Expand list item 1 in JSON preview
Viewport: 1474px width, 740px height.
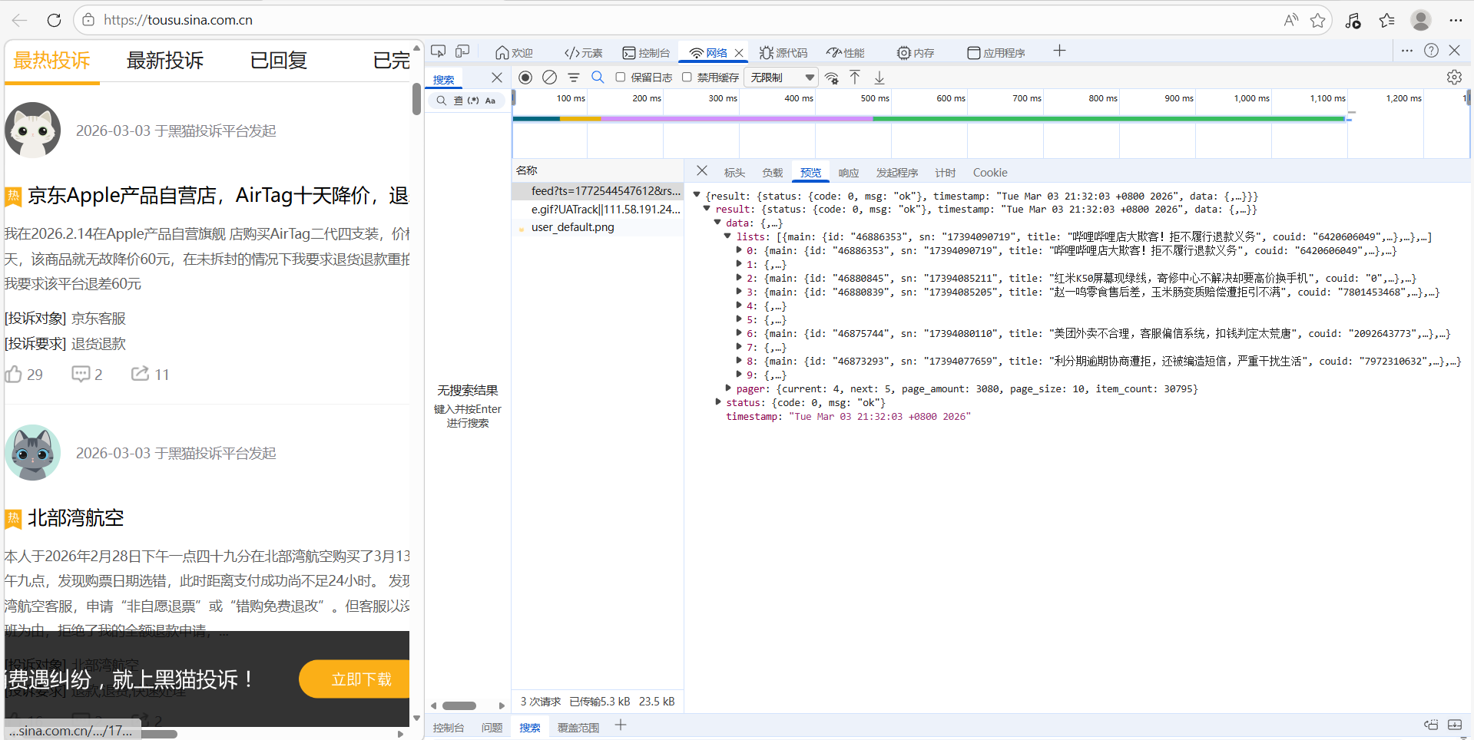(739, 264)
